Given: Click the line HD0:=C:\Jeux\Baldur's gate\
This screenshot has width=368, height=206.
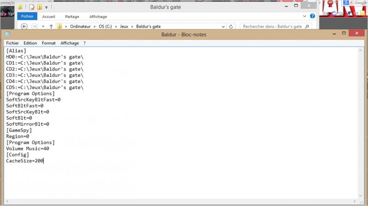Looking at the screenshot, I should coord(45,57).
